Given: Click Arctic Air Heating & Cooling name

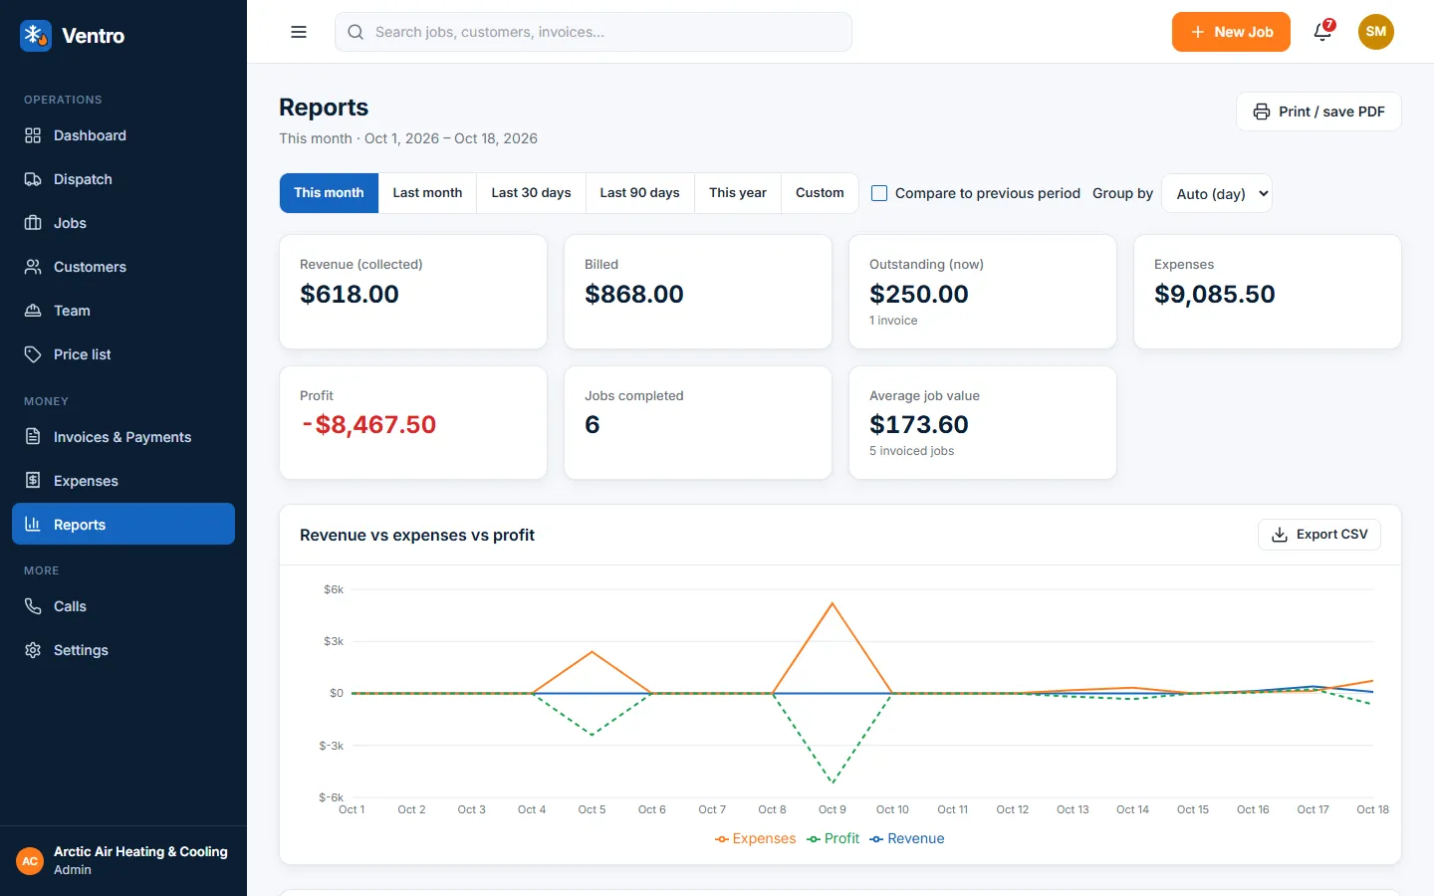Looking at the screenshot, I should (140, 852).
